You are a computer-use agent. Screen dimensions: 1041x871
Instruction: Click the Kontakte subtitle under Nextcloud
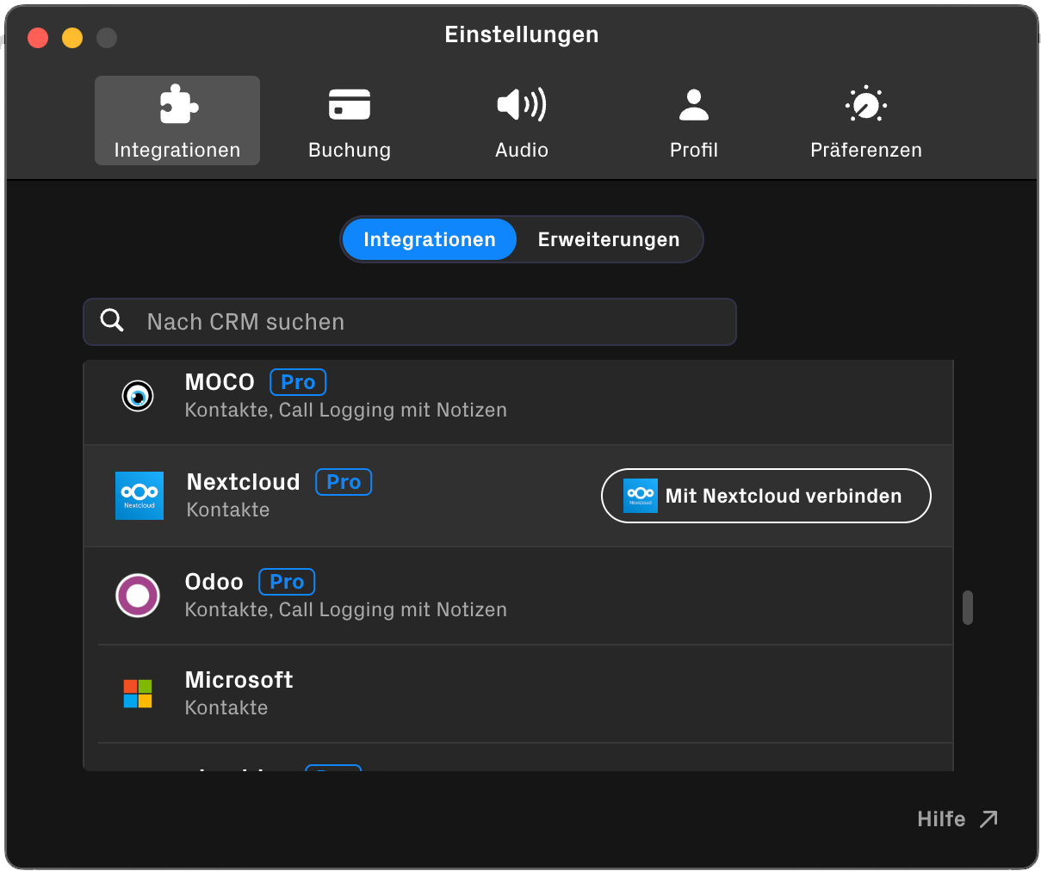tap(228, 510)
